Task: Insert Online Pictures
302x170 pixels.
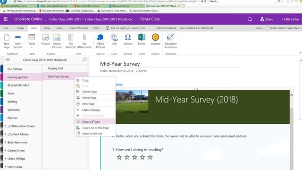Action: coord(57,42)
